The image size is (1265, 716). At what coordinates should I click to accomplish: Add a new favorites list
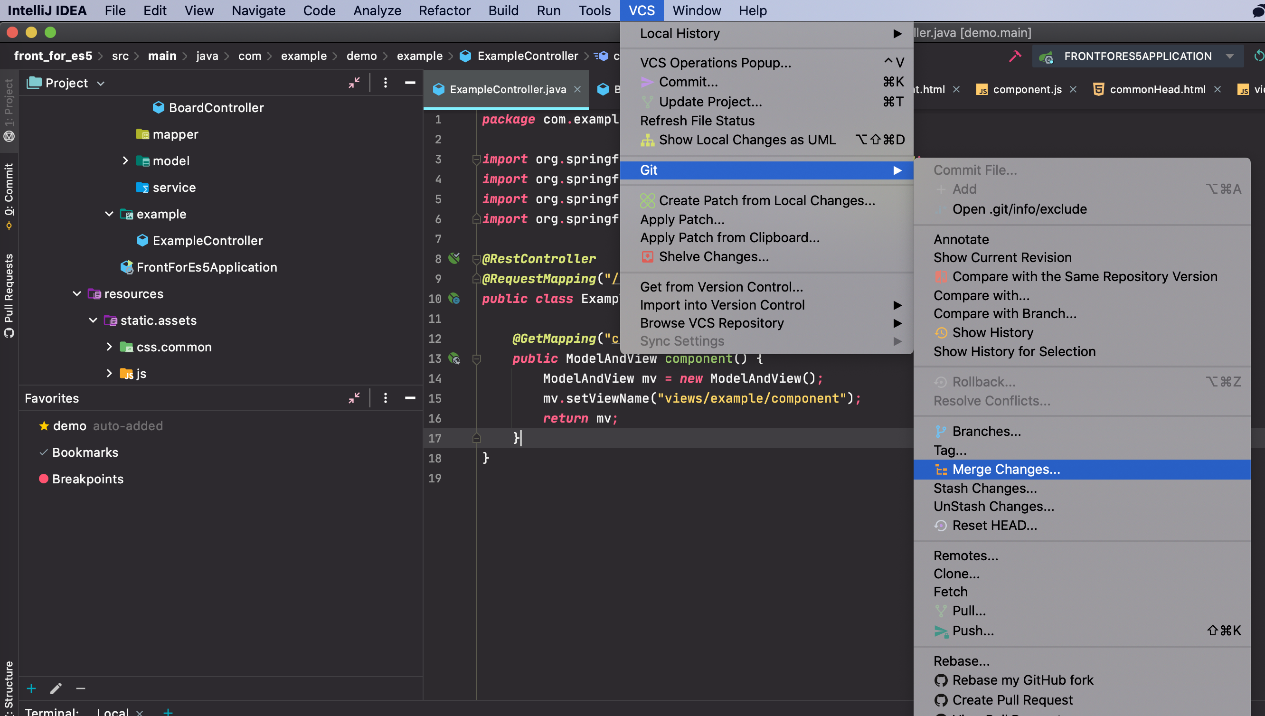(x=31, y=688)
